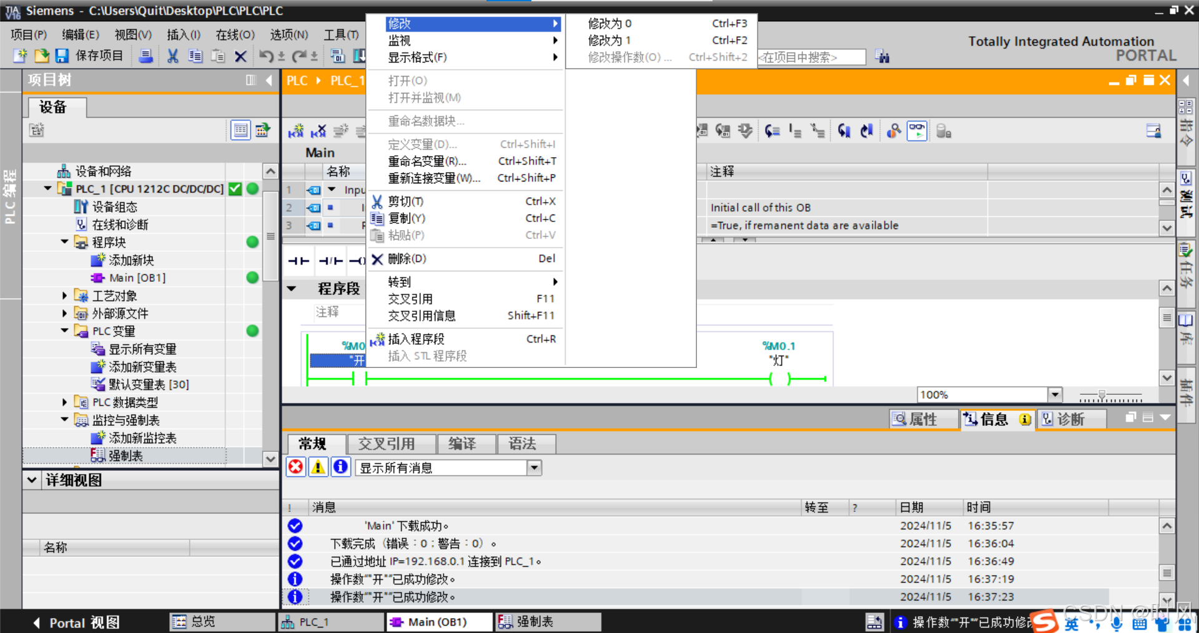Expand the 外部源文件 folder
Viewport: 1199px width, 633px height.
(64, 313)
